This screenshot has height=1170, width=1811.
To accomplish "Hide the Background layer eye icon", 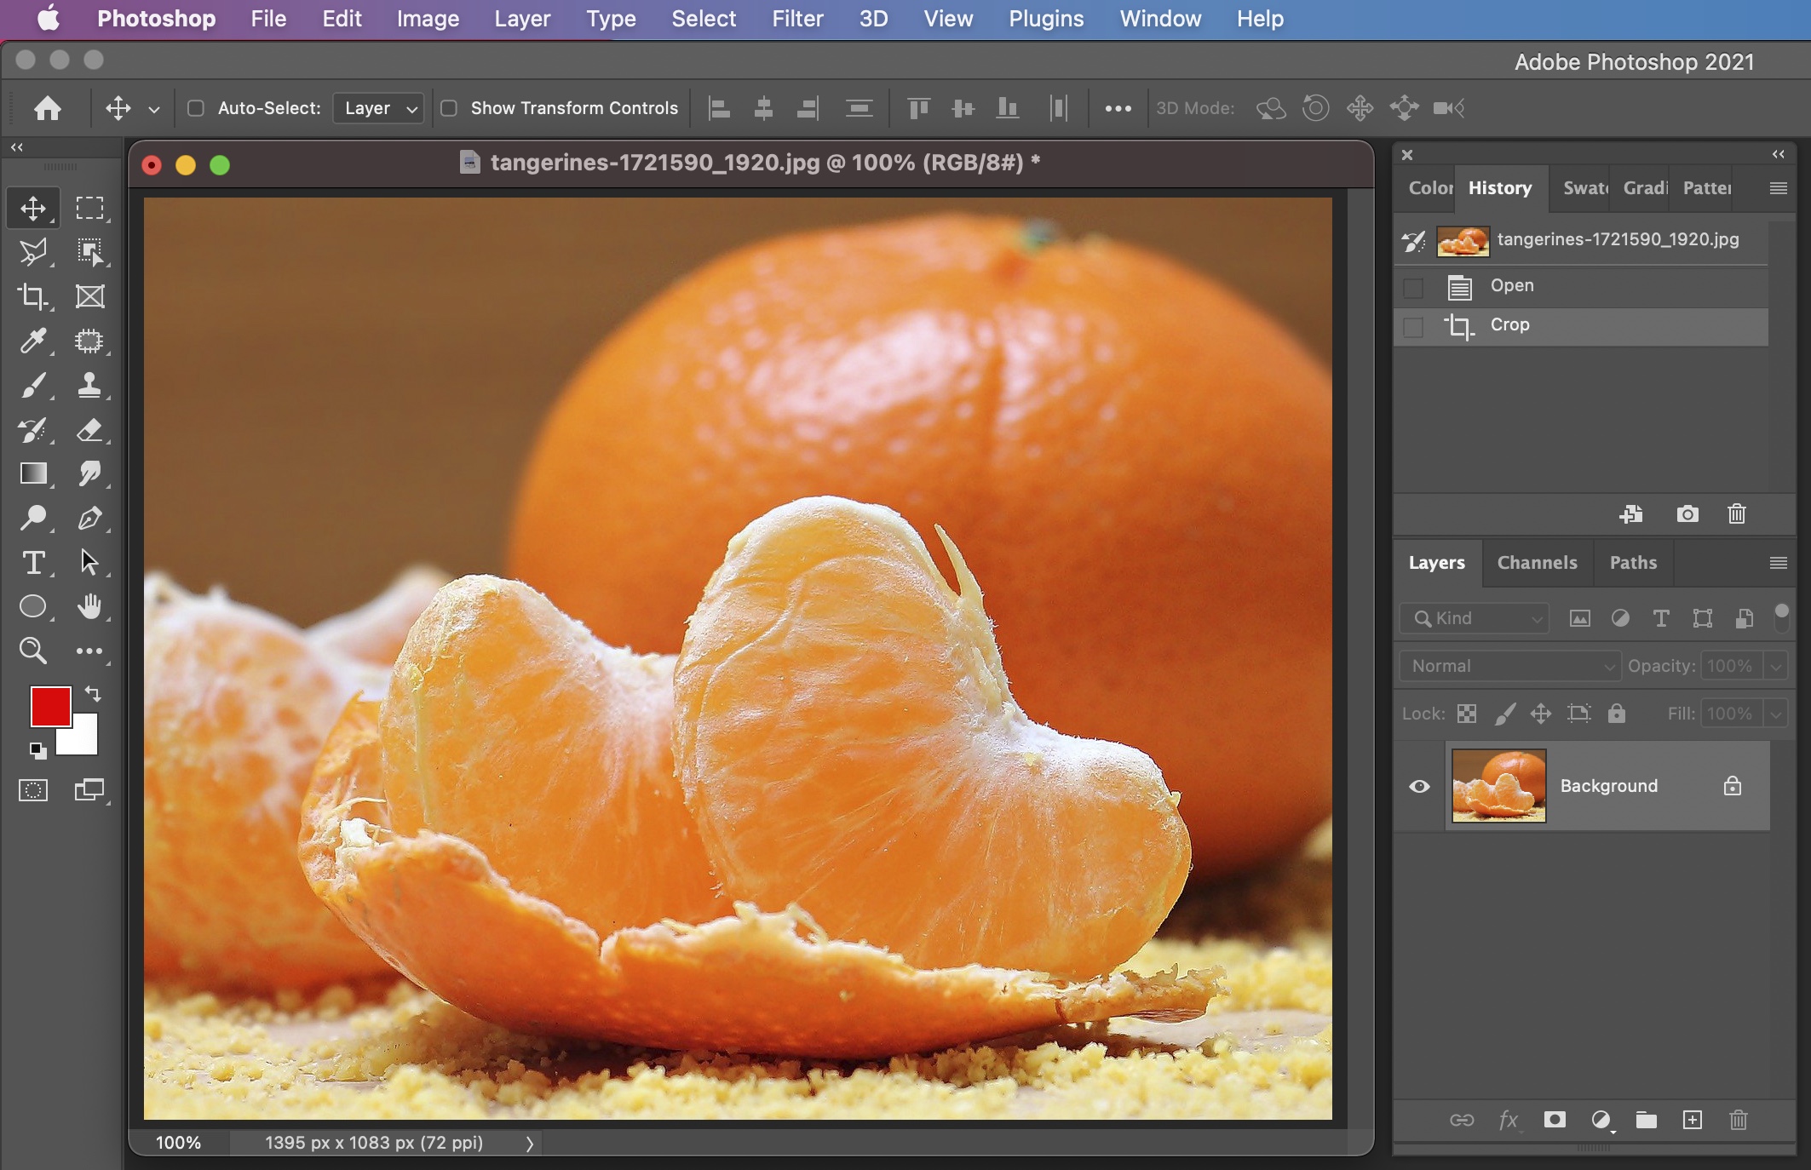I will point(1419,786).
